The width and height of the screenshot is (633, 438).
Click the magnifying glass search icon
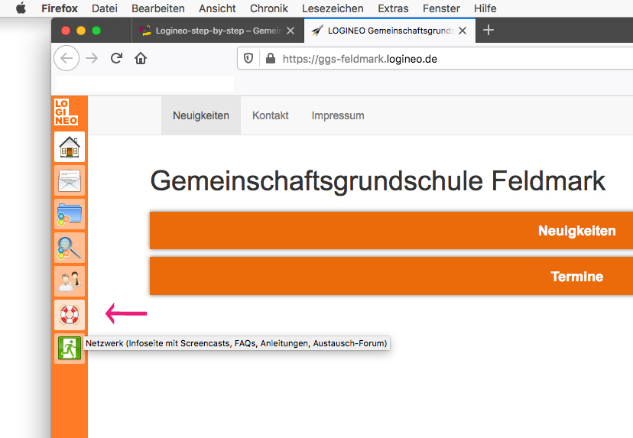point(70,248)
